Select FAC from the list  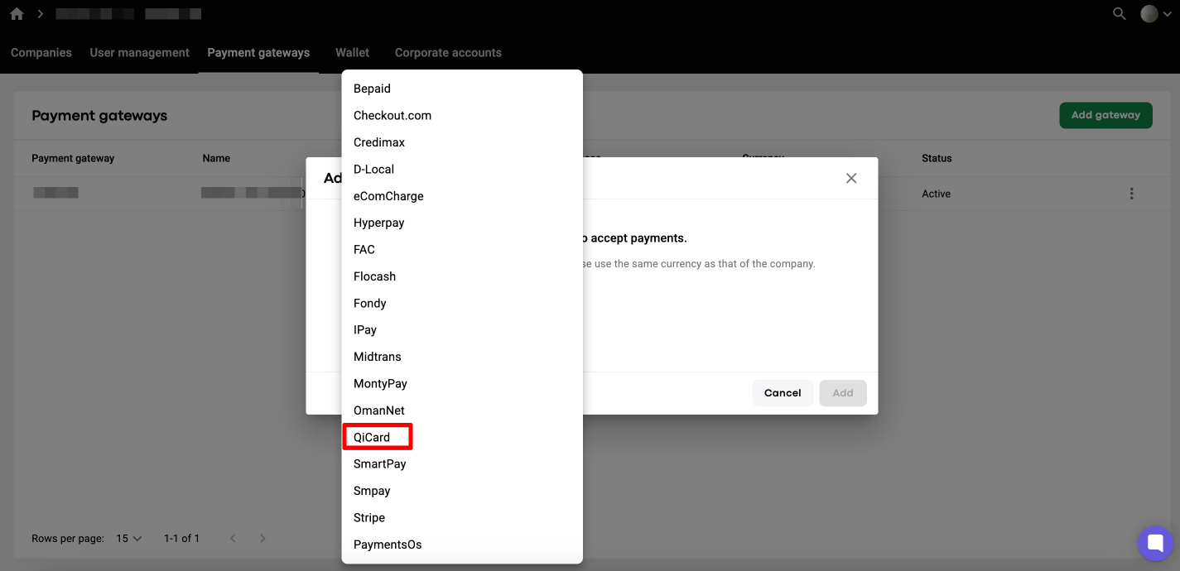click(462, 249)
